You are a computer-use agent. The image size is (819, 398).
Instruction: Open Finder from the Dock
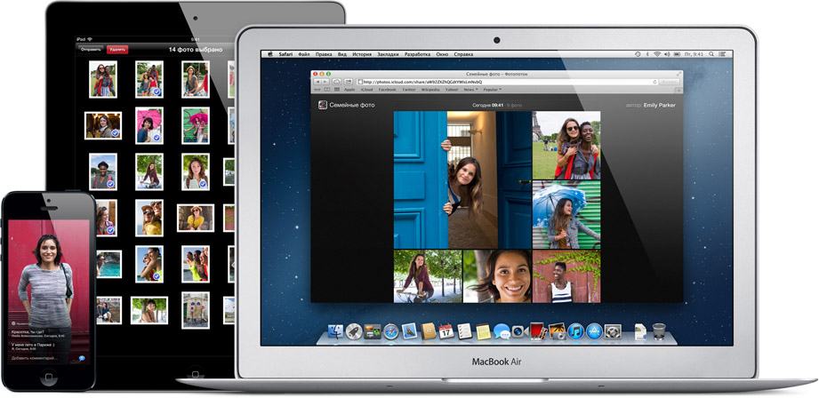point(335,331)
